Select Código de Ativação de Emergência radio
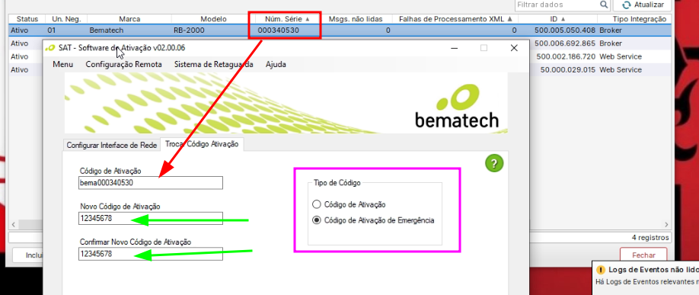The width and height of the screenshot is (699, 295). (x=317, y=220)
